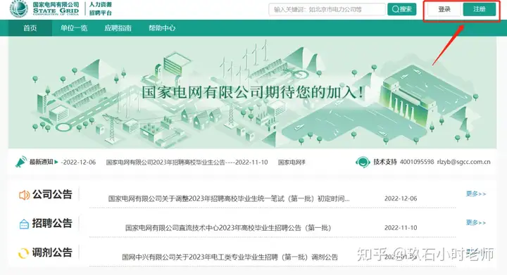Click the 招聘公告 section heading

point(52,224)
